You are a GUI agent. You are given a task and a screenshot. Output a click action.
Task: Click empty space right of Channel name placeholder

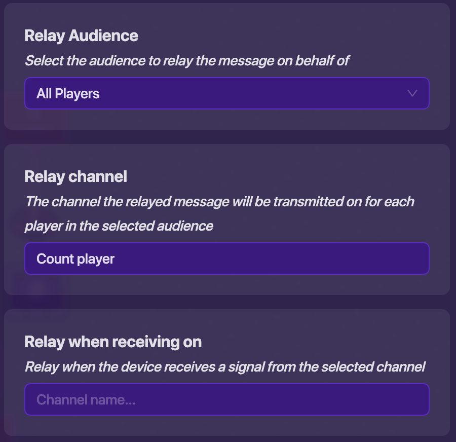284,399
